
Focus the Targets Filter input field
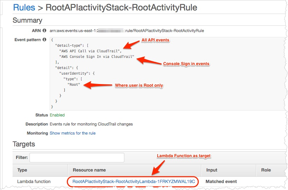coord(77,157)
